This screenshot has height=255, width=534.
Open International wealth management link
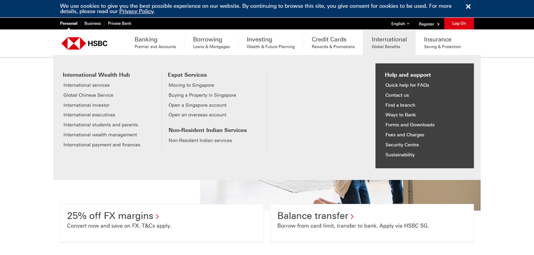click(100, 135)
